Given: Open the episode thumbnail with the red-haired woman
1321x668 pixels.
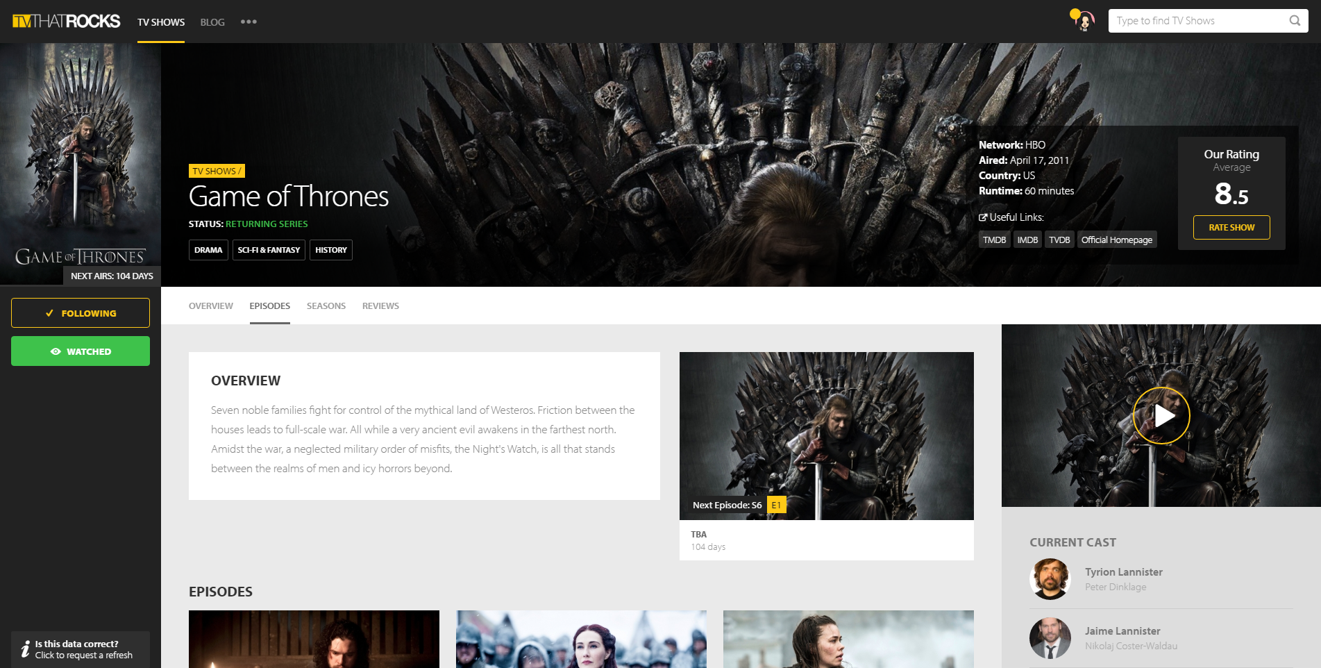Looking at the screenshot, I should (x=581, y=639).
